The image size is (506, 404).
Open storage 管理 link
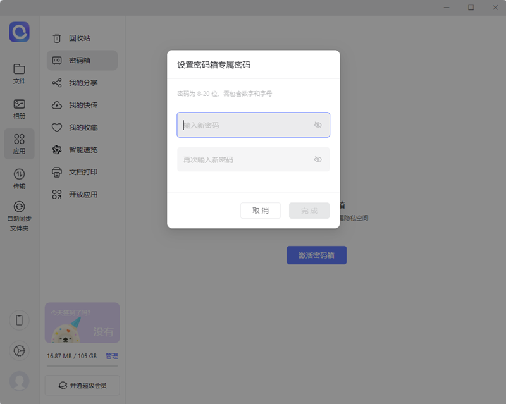[x=111, y=356]
